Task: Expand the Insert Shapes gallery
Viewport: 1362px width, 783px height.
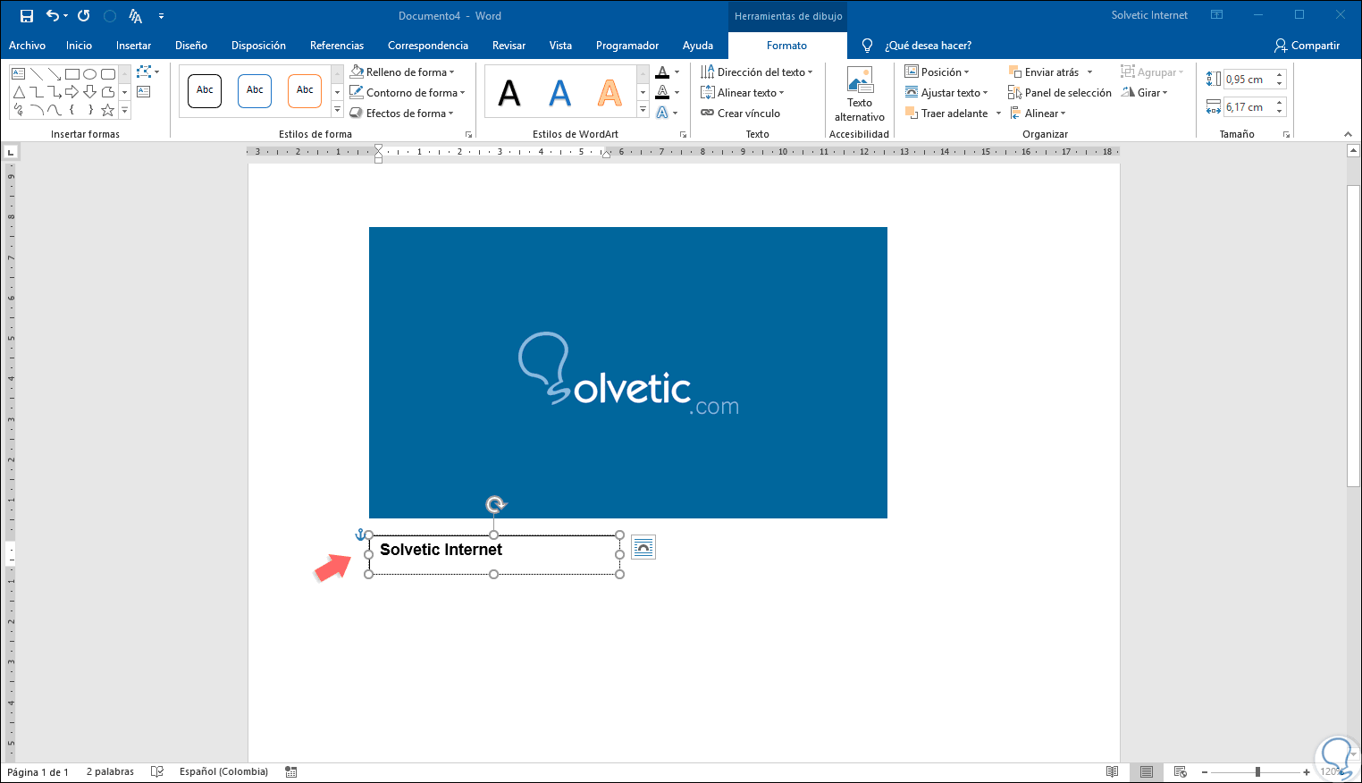Action: click(124, 110)
